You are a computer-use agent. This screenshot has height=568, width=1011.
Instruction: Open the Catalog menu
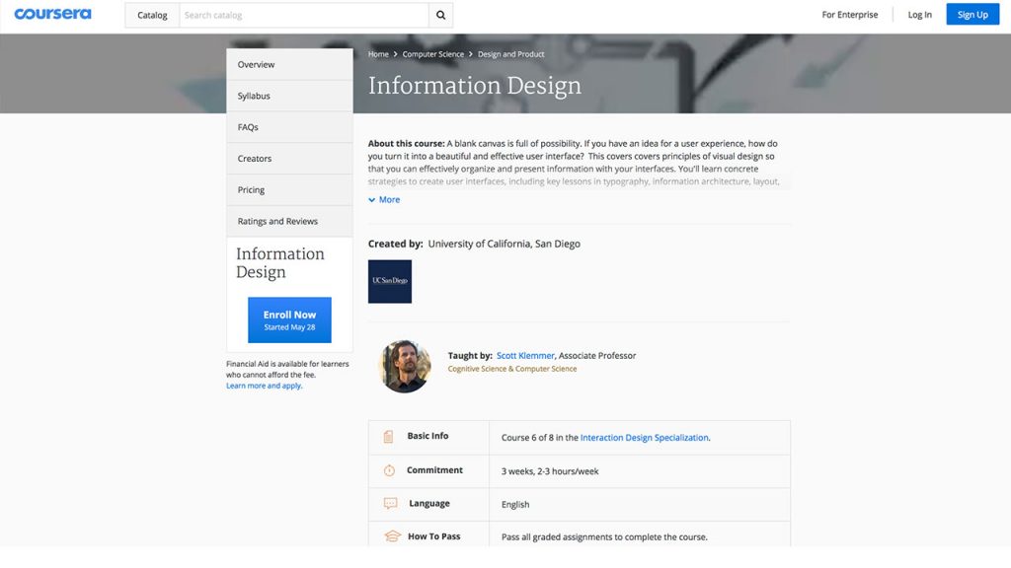pos(150,15)
